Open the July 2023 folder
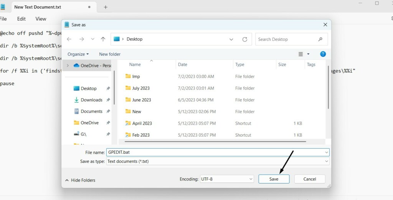 [141, 88]
